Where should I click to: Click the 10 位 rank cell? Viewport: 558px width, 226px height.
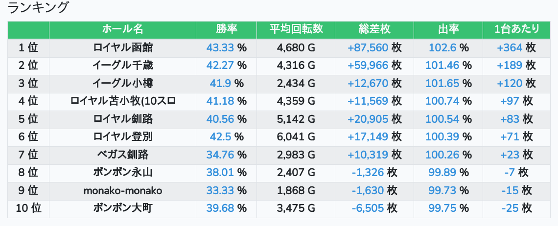pos(28,208)
